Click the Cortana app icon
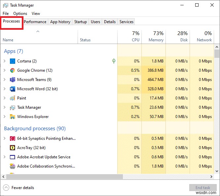Viewport: 220px width, 196px height. [x=13, y=61]
